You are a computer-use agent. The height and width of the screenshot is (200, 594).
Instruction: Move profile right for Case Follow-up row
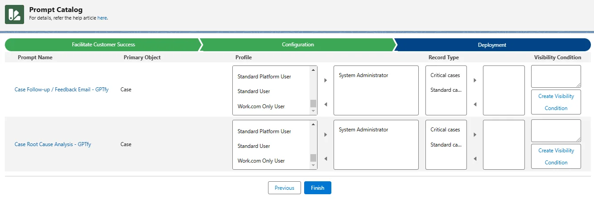(326, 81)
